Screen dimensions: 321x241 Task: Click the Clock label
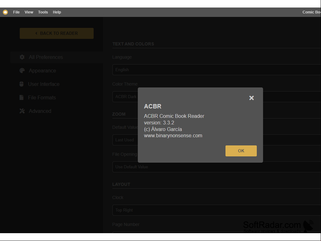pyautogui.click(x=118, y=197)
